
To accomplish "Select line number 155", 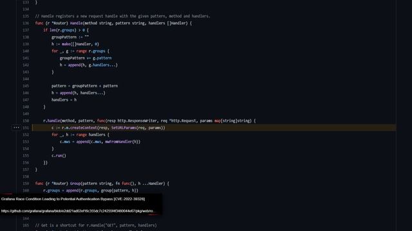I will pos(26,155).
